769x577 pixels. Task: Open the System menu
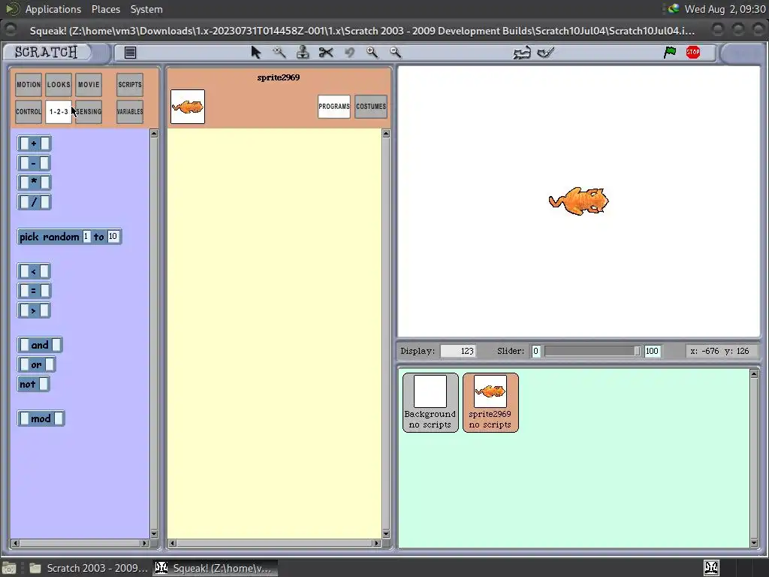coord(146,9)
